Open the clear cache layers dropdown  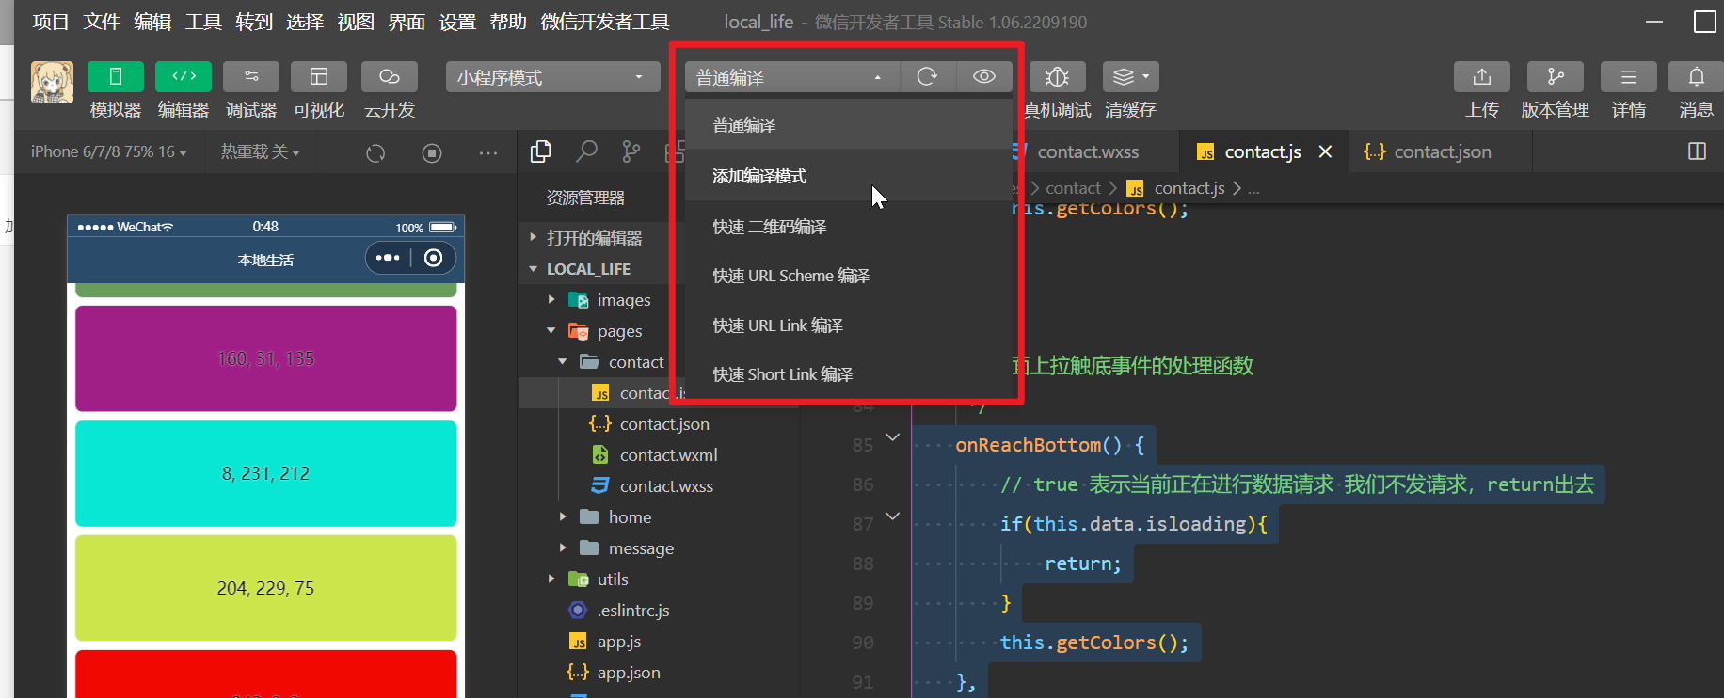1131,77
